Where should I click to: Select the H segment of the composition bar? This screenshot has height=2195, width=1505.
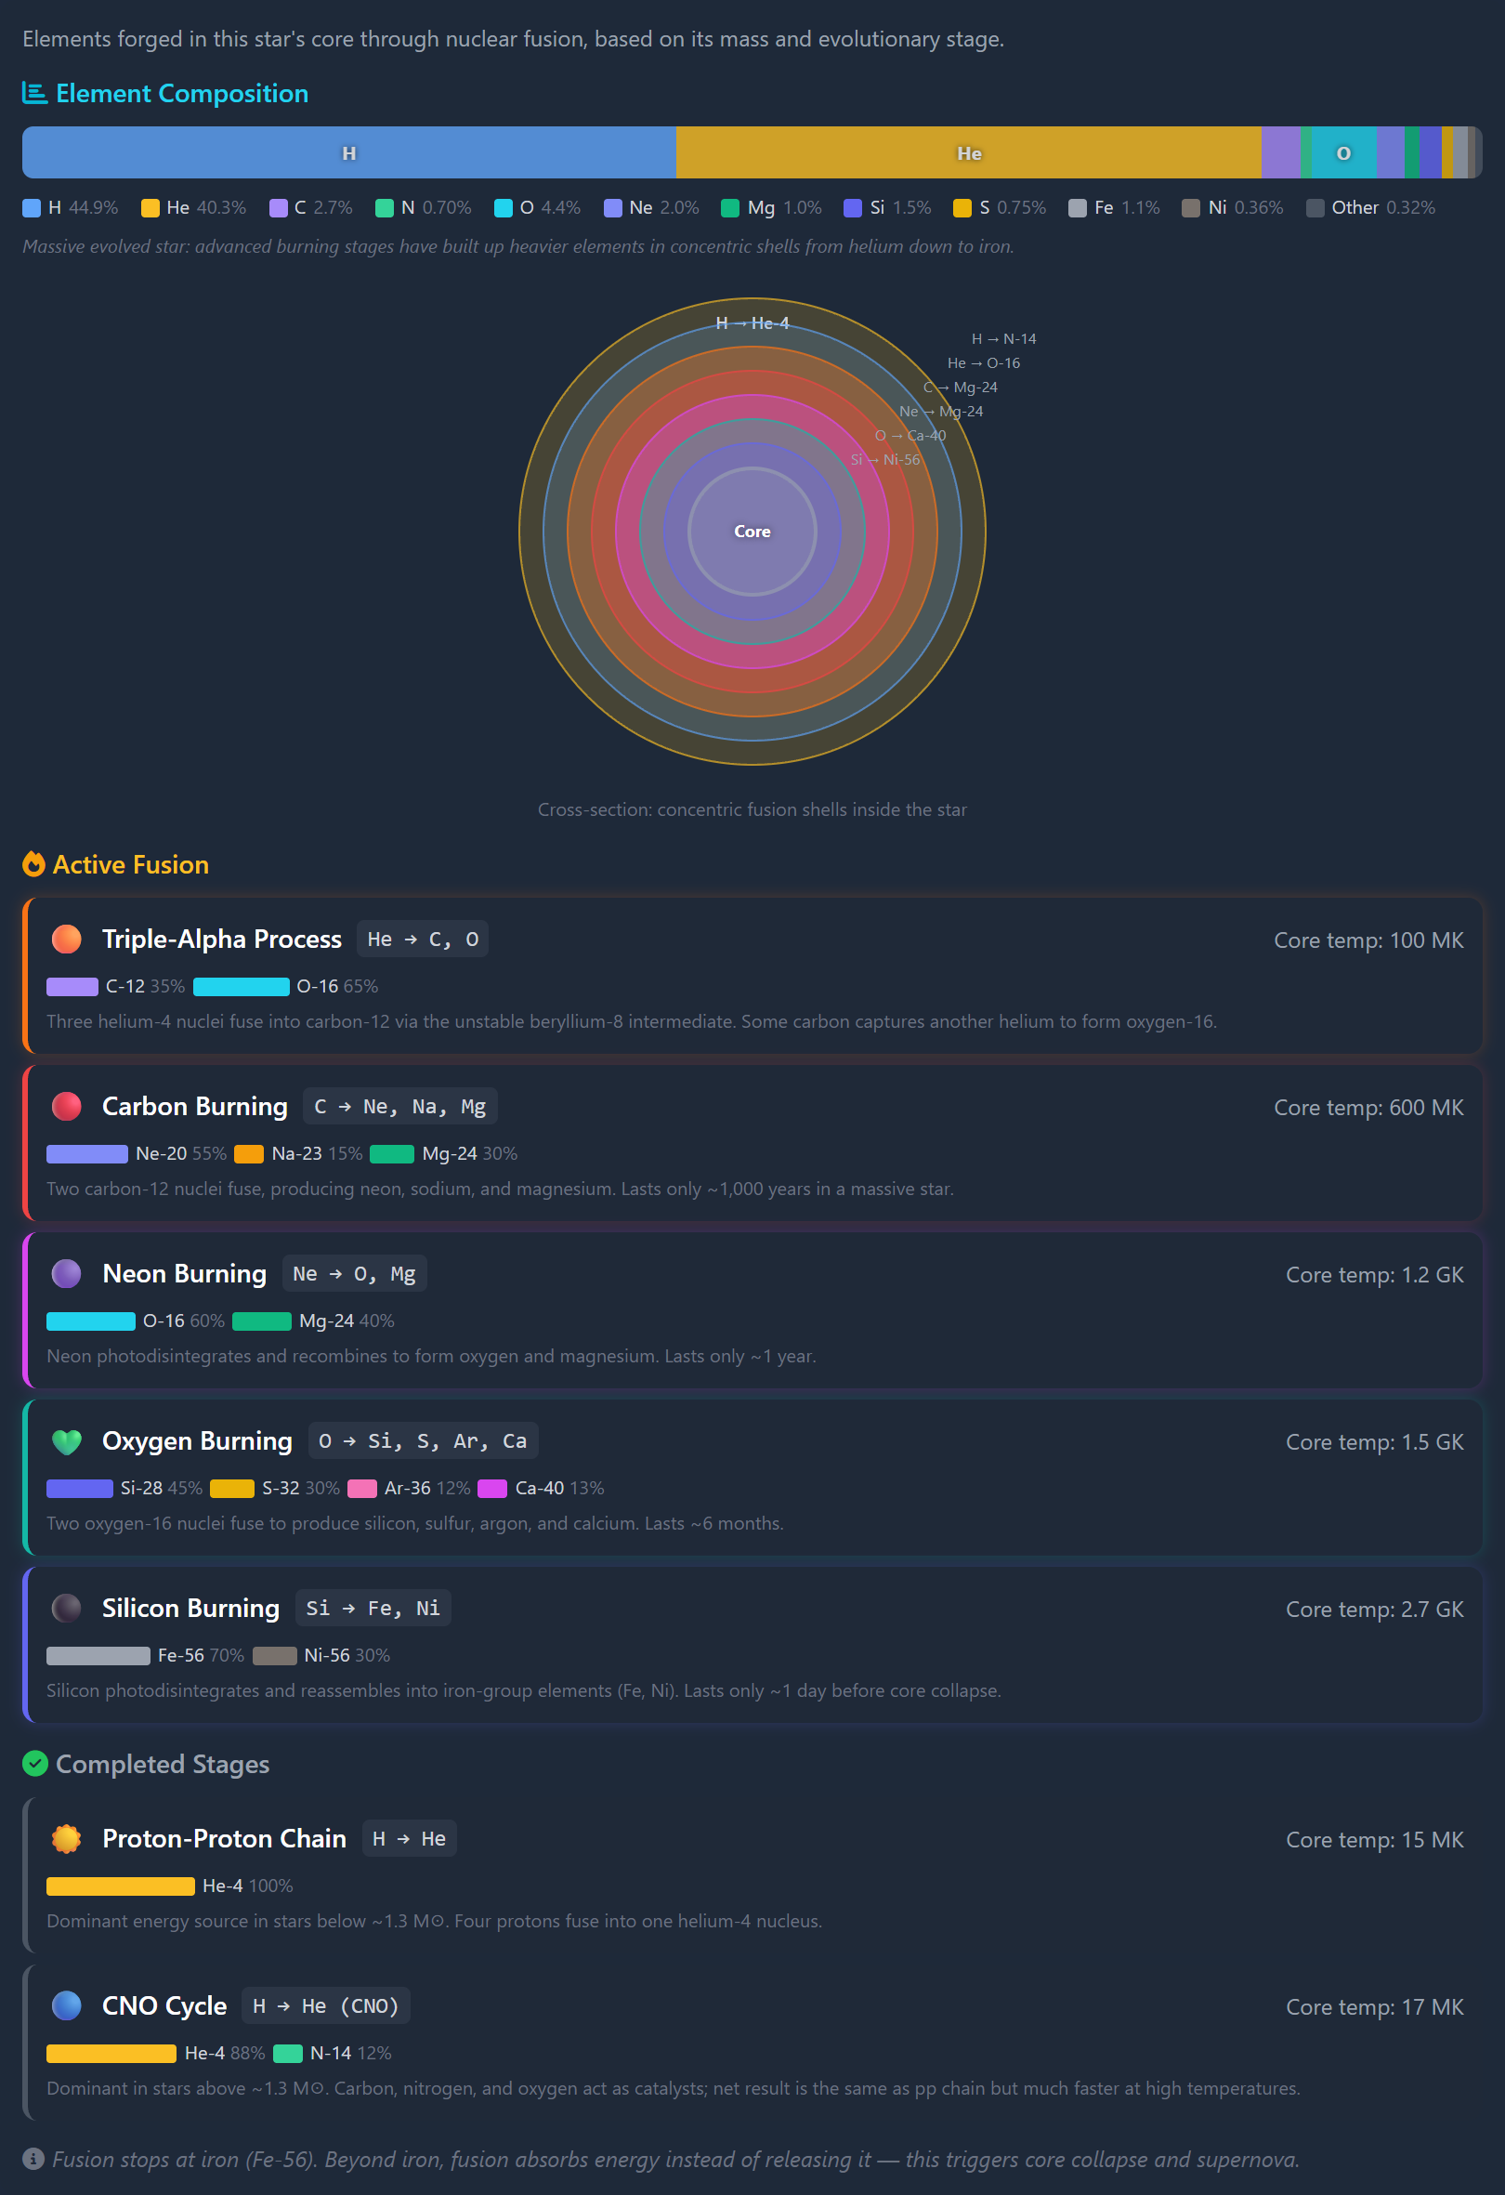tap(348, 153)
